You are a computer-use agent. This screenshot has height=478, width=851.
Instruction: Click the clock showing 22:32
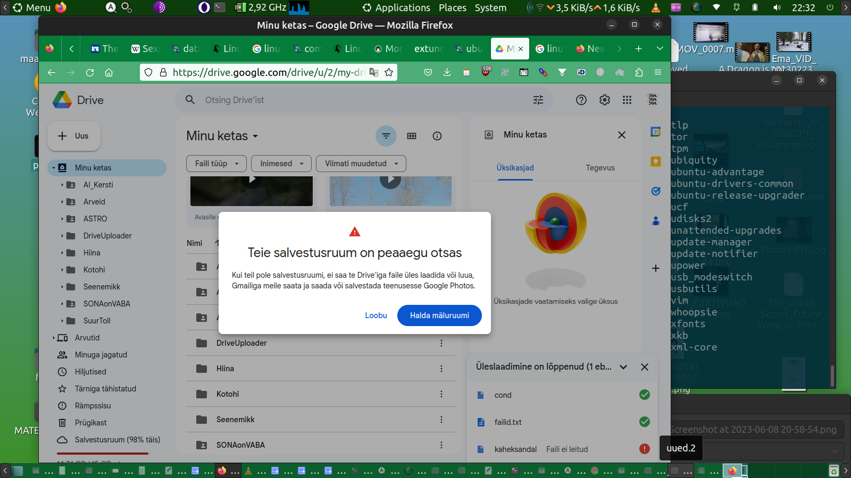pos(803,7)
